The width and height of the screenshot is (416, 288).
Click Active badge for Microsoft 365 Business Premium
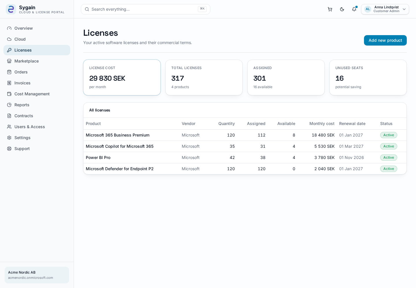point(389,135)
